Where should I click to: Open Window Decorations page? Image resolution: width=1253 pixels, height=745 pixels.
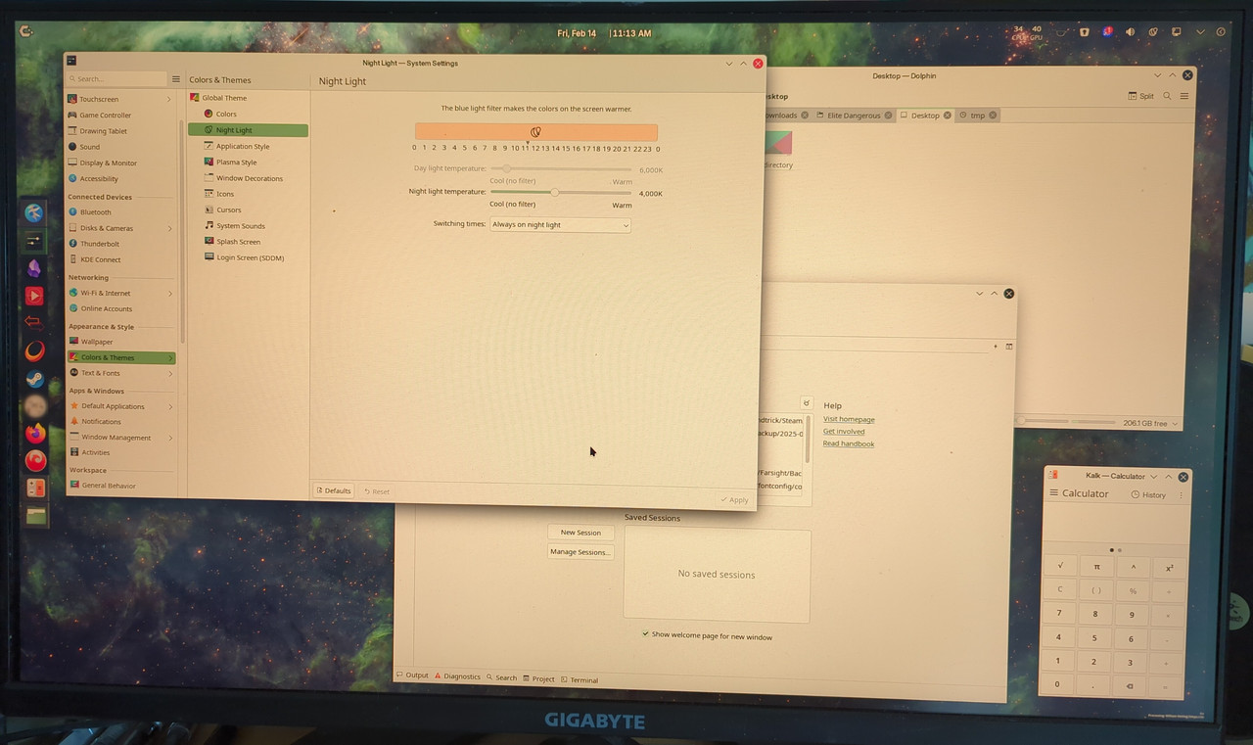pos(248,178)
